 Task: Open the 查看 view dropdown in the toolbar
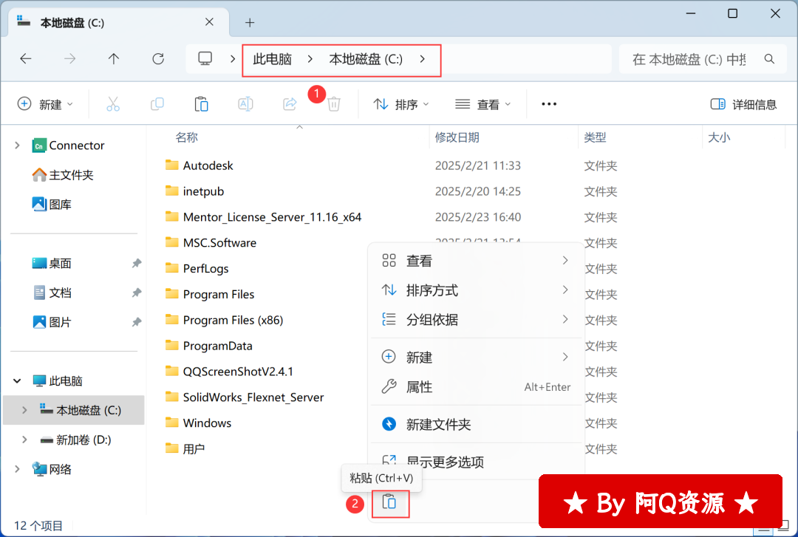click(x=482, y=104)
